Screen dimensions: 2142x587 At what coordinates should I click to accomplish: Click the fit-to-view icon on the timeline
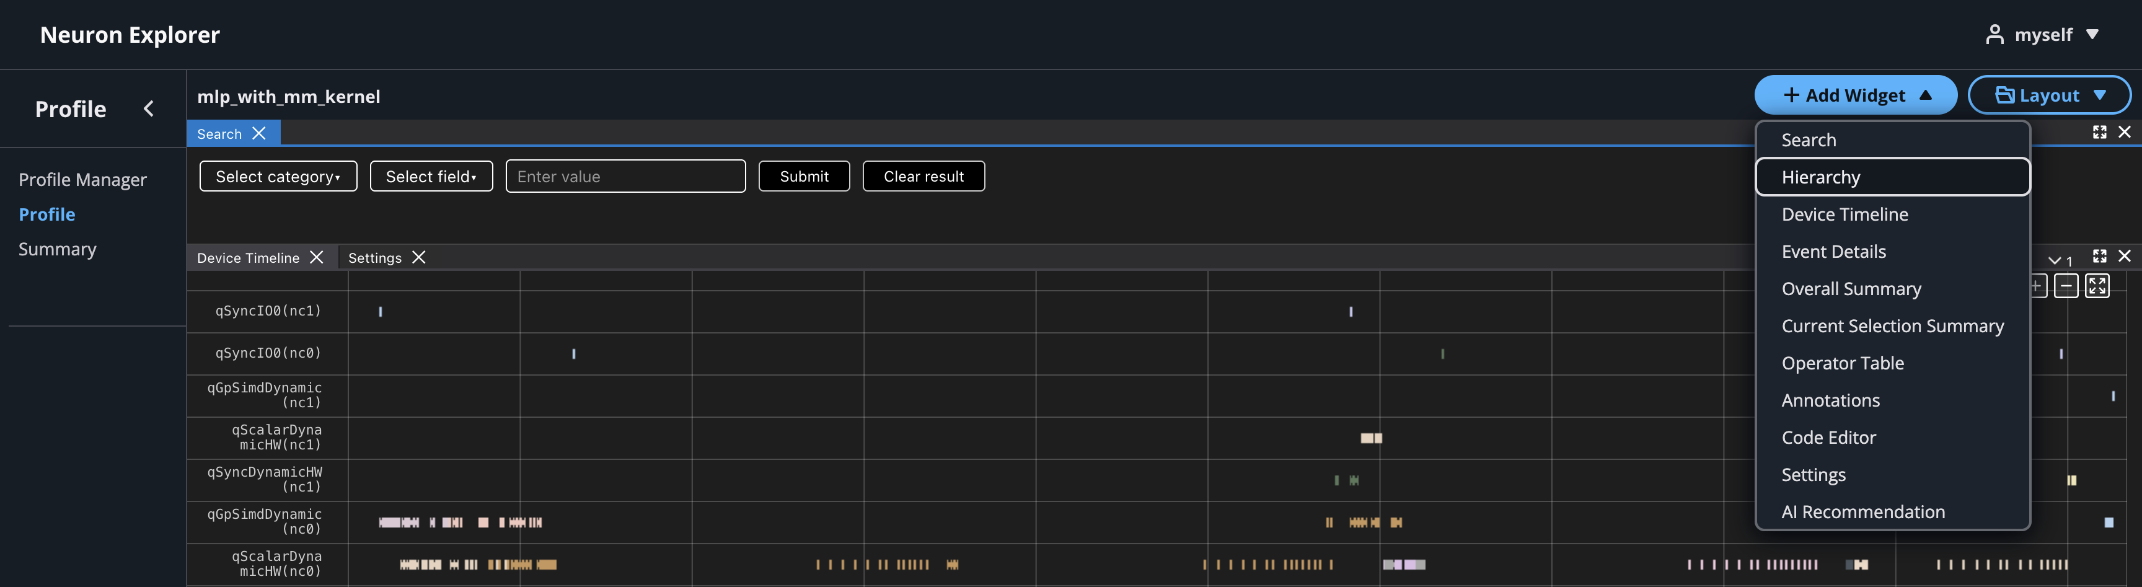point(2098,286)
